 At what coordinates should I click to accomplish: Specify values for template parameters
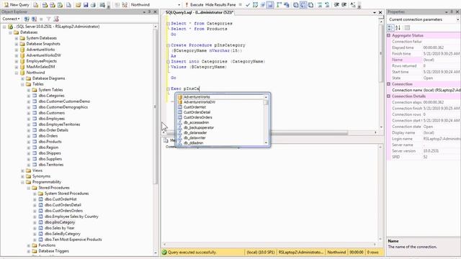tap(353, 5)
